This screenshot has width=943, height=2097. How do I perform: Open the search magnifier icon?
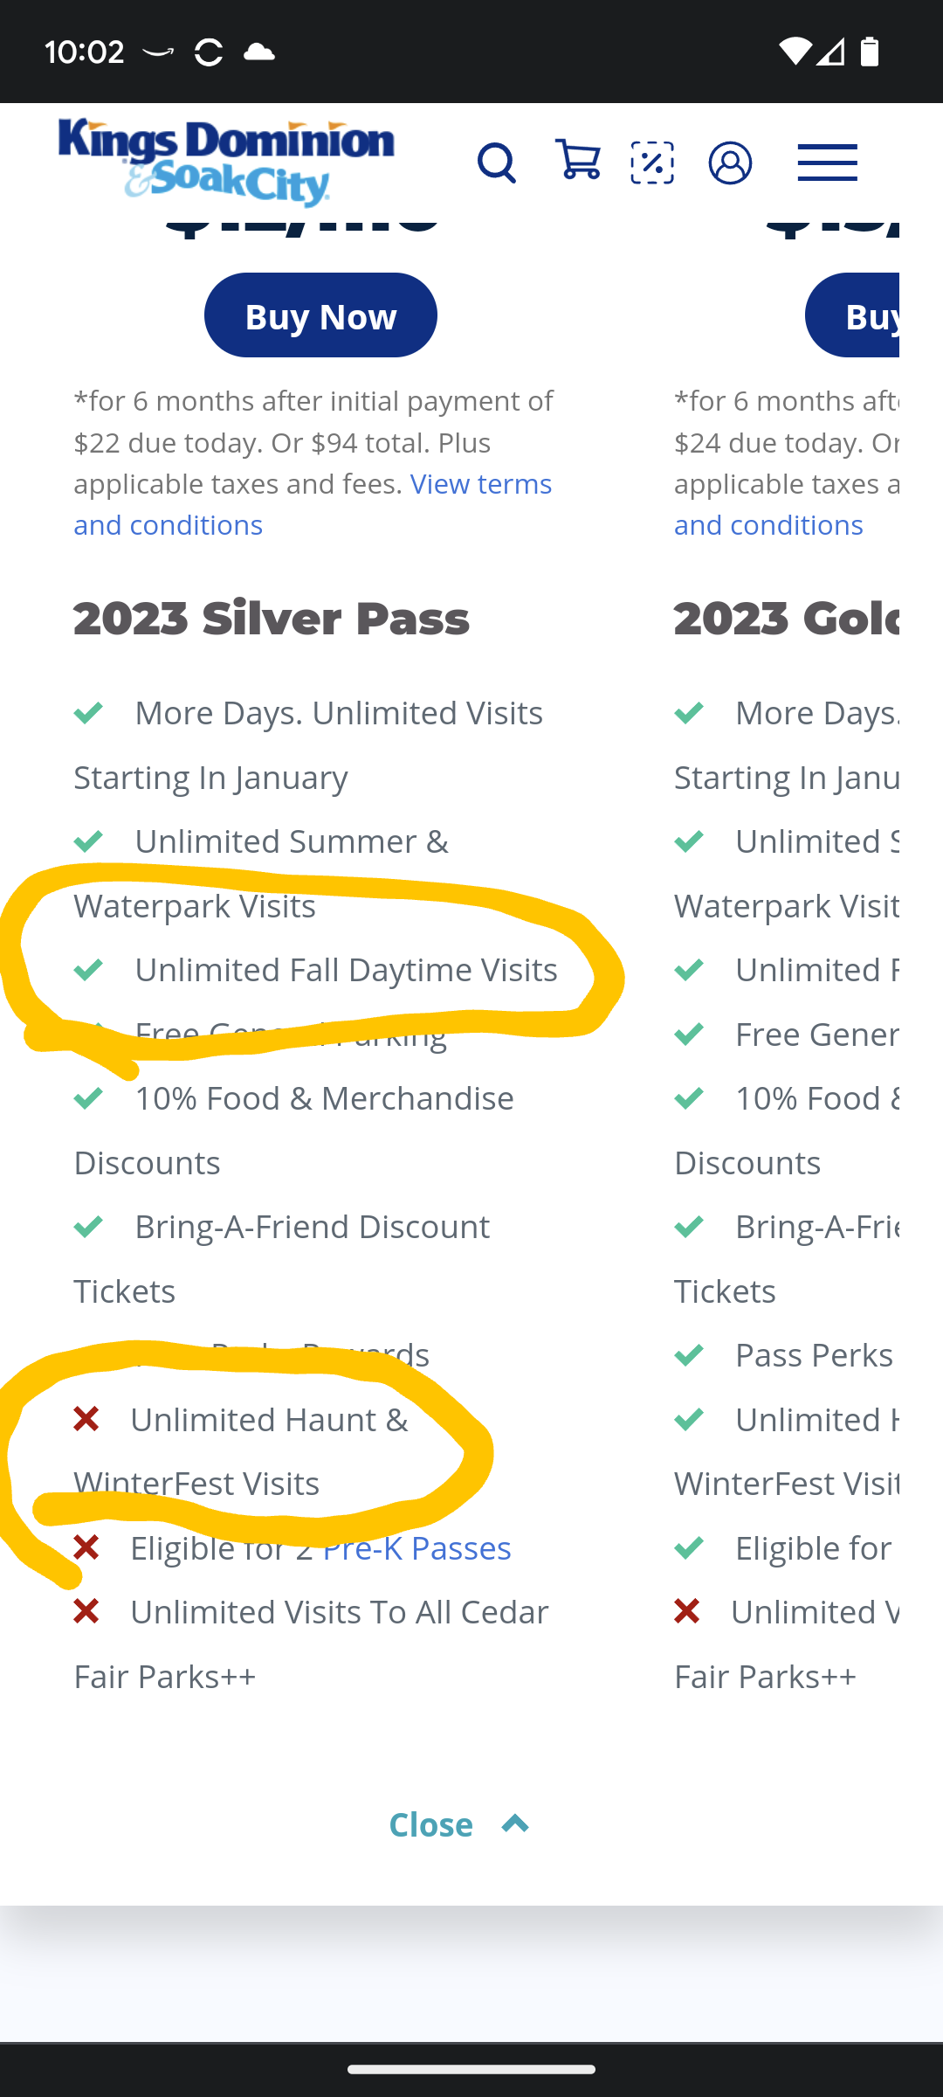tap(497, 163)
